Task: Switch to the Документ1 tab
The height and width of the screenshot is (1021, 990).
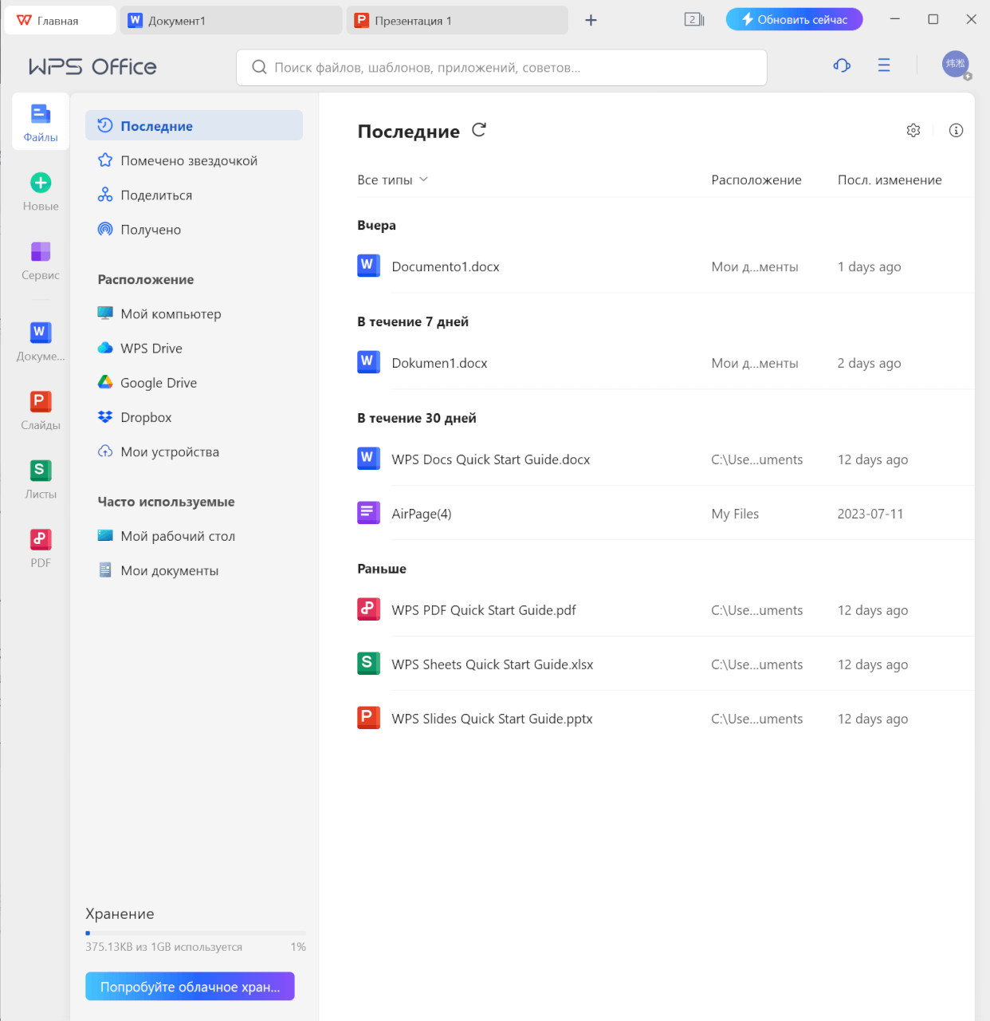Action: coord(230,19)
